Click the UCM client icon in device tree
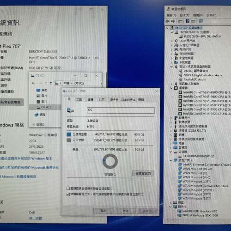Viewport: 231px width, 231px height. (176, 41)
